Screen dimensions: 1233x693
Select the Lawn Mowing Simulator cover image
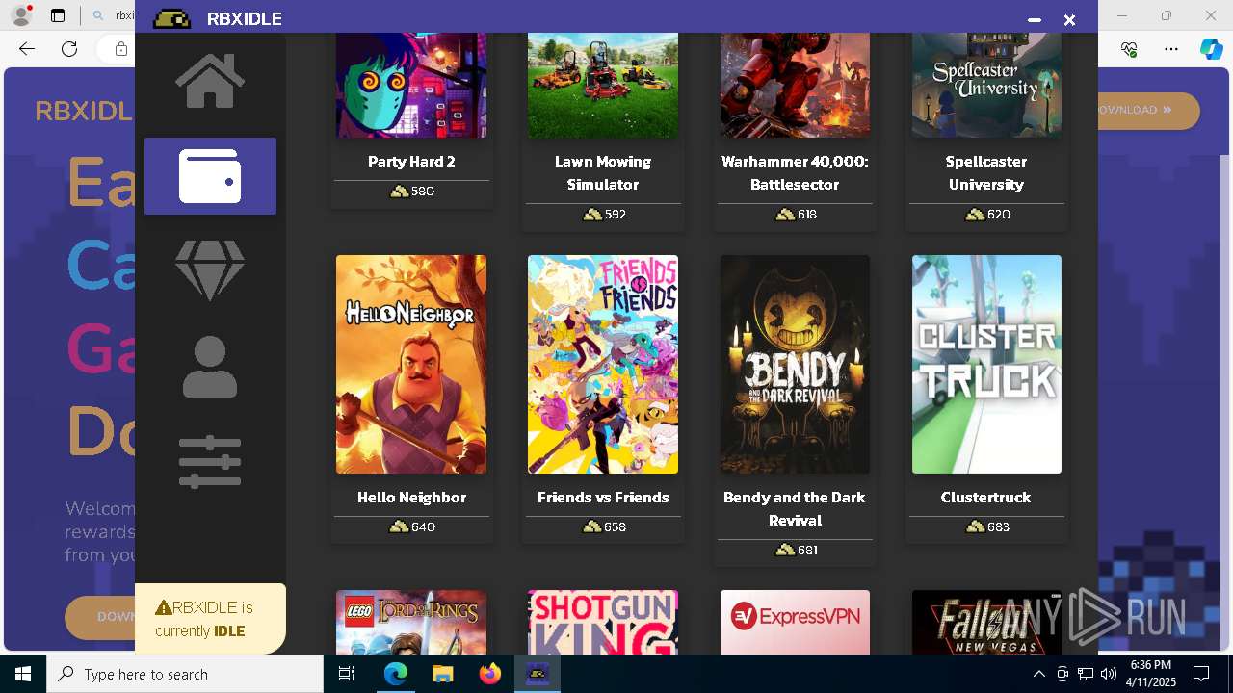coord(603,85)
